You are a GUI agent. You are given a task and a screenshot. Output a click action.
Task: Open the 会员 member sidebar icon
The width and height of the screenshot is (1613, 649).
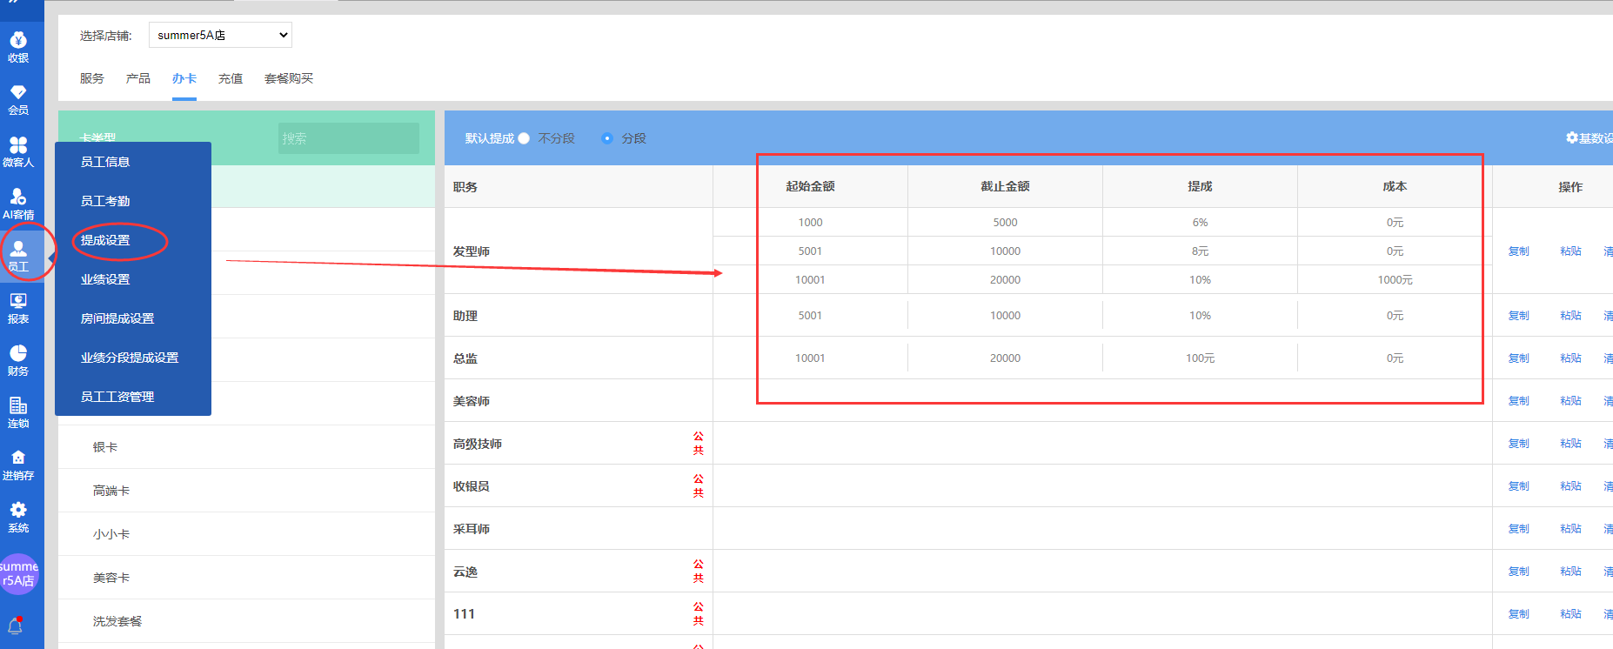18,100
